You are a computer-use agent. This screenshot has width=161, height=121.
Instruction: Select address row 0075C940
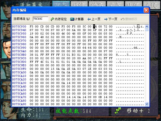tap(19, 30)
